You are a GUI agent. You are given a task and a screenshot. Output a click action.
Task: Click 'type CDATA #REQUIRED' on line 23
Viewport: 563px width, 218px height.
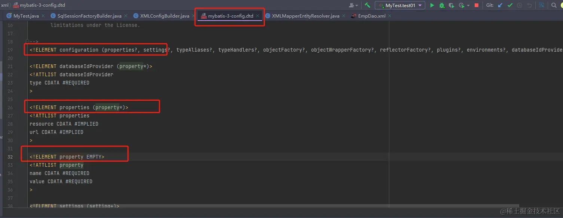[x=60, y=83]
